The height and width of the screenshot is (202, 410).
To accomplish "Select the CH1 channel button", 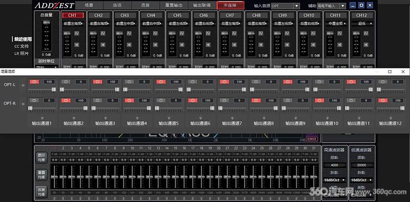I will (x=73, y=15).
